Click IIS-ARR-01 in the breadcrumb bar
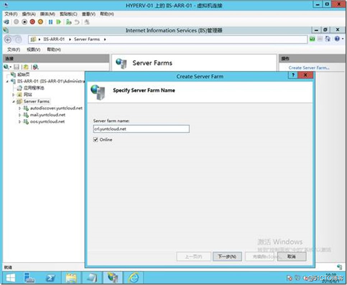This screenshot has height=285, width=347. [54, 39]
